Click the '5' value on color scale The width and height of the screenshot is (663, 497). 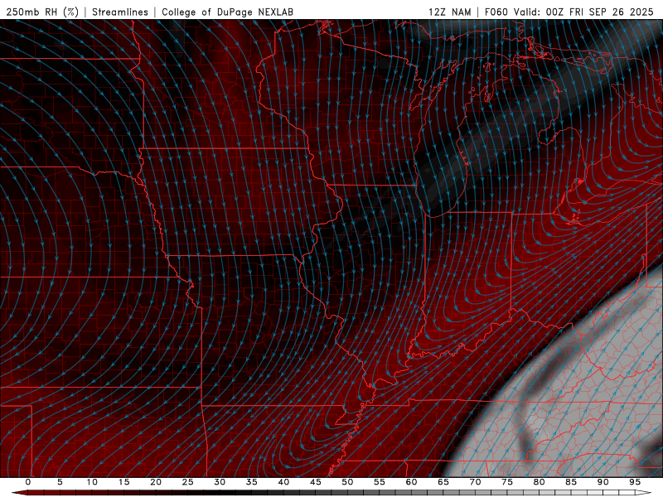(60, 482)
